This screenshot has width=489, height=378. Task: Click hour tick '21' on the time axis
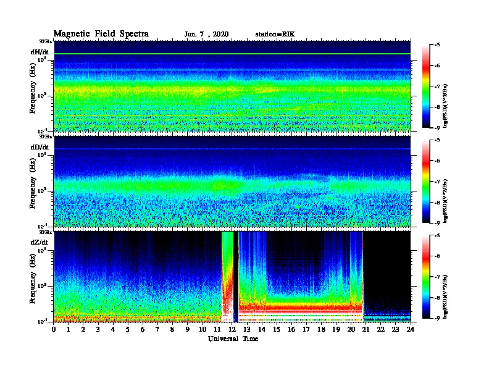coord(366,330)
